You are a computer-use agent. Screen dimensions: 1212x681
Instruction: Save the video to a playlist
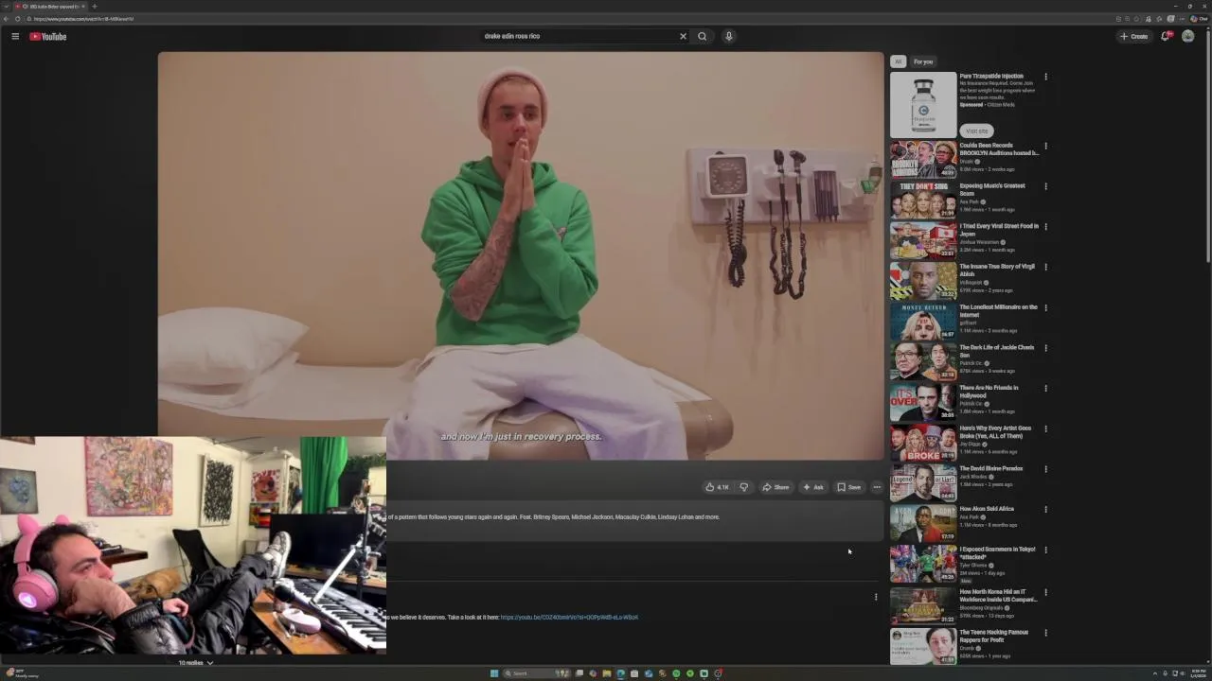tap(848, 487)
